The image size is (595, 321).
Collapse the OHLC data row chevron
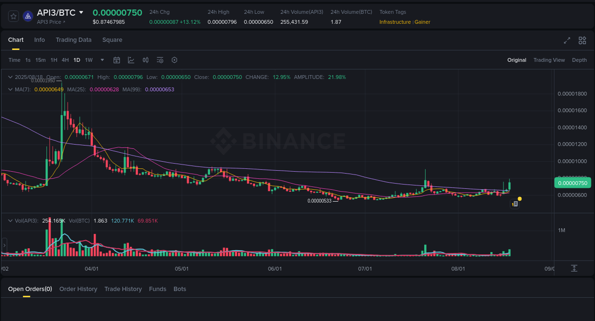pos(10,77)
